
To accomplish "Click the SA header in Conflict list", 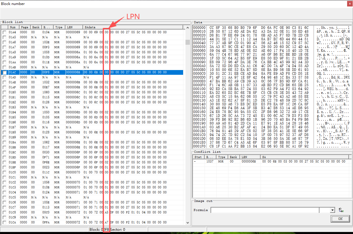I will point(304,157).
